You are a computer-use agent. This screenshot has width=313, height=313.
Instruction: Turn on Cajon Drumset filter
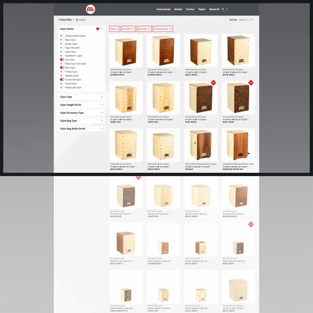click(62, 48)
